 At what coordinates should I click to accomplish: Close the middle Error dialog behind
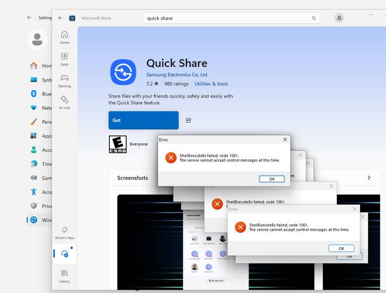[331, 186]
